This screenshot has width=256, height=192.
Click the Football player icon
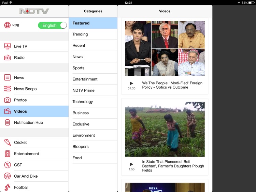pos(8,187)
